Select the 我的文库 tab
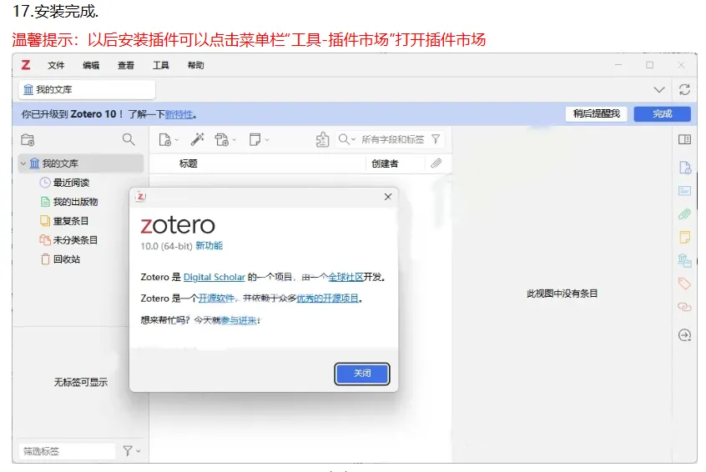 click(87, 89)
